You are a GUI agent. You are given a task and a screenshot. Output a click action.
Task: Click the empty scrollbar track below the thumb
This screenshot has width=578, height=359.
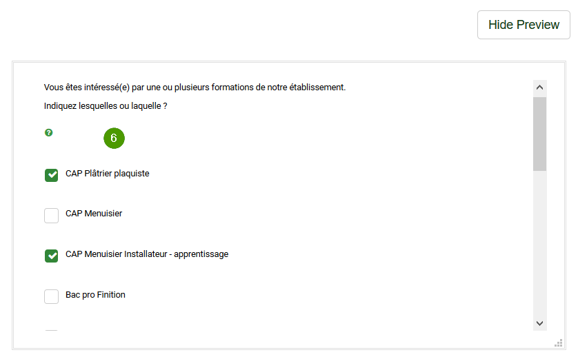click(539, 243)
